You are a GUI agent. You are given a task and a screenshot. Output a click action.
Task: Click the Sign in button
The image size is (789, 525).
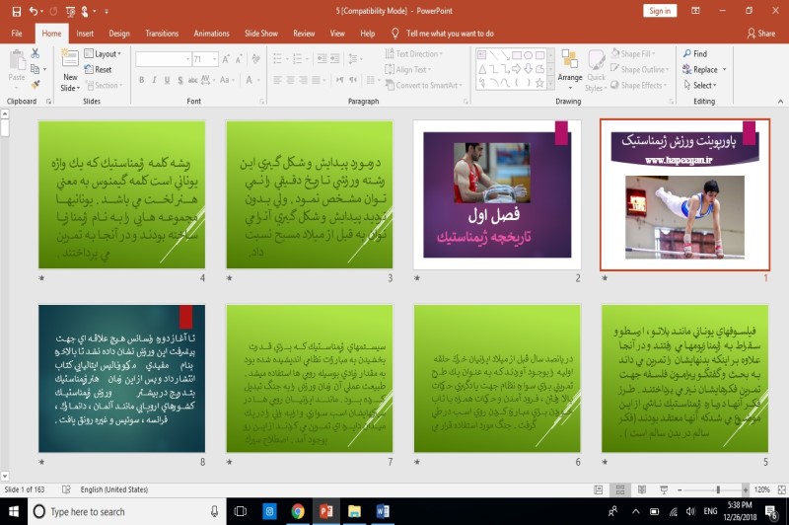[659, 11]
